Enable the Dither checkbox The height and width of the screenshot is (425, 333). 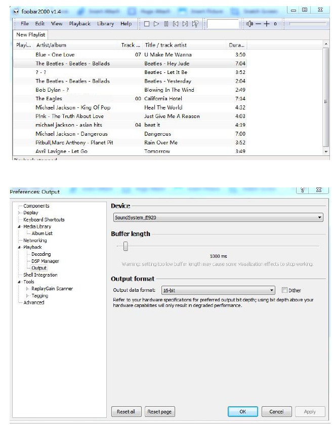(x=284, y=290)
